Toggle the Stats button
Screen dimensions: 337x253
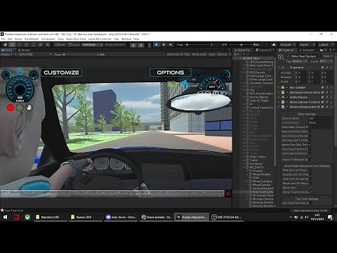click(211, 54)
